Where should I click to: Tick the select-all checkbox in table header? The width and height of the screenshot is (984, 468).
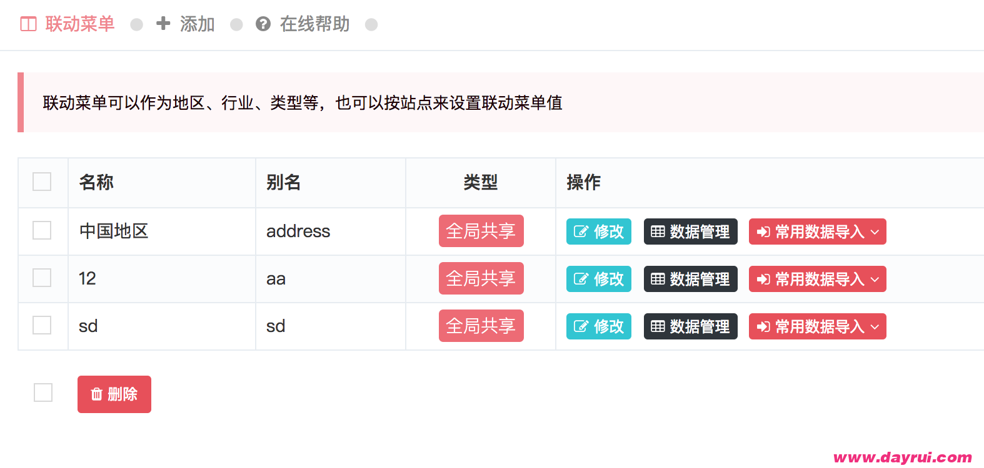click(42, 182)
